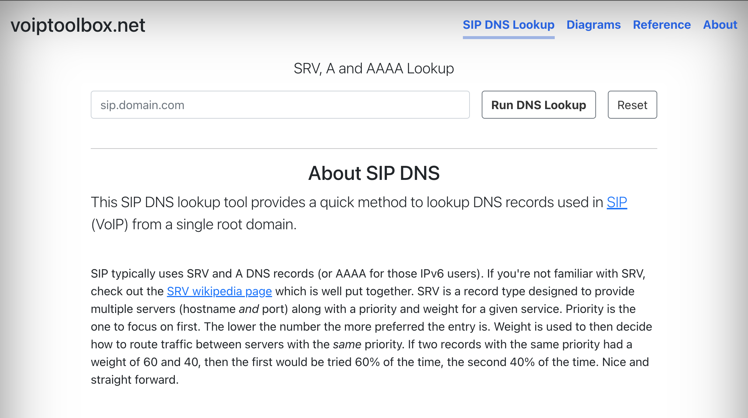This screenshot has width=748, height=418.
Task: Focus the sip.domain.com input field
Action: point(280,105)
